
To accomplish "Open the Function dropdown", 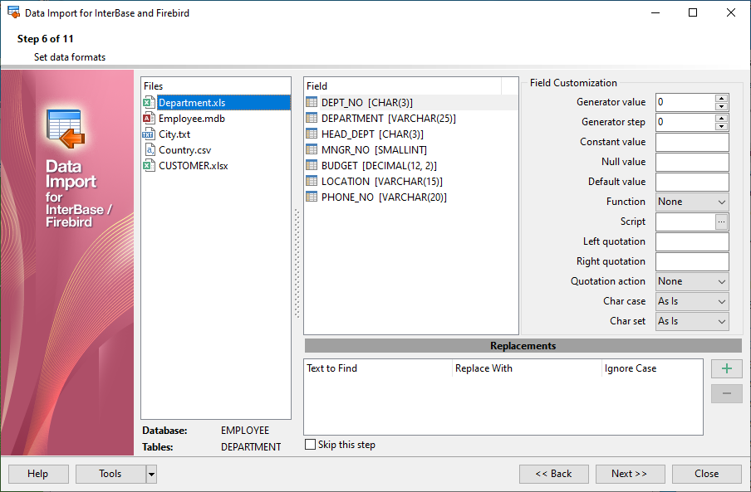I will [692, 202].
